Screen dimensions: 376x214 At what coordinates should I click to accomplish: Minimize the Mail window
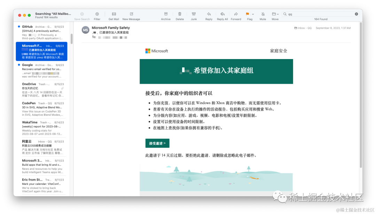click(24, 15)
